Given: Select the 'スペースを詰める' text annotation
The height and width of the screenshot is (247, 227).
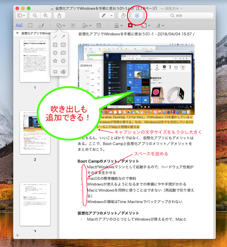Looking at the screenshot, I should pos(151,154).
